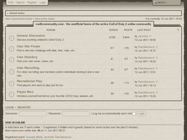This screenshot has width=187, height=140.
Task: Click the General Discussion forum status icon
Action: (x=12, y=38)
